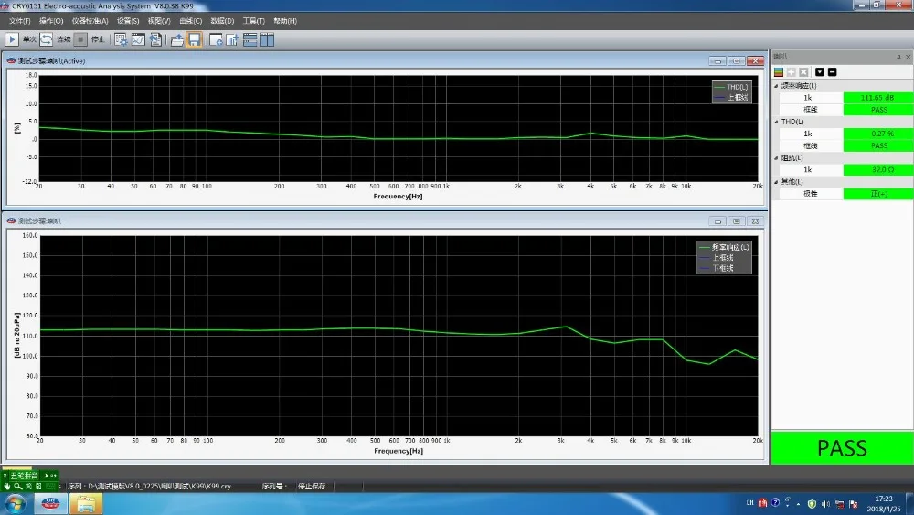914x515 pixels.
Task: Click the add bar chart icon
Action: (x=232, y=39)
